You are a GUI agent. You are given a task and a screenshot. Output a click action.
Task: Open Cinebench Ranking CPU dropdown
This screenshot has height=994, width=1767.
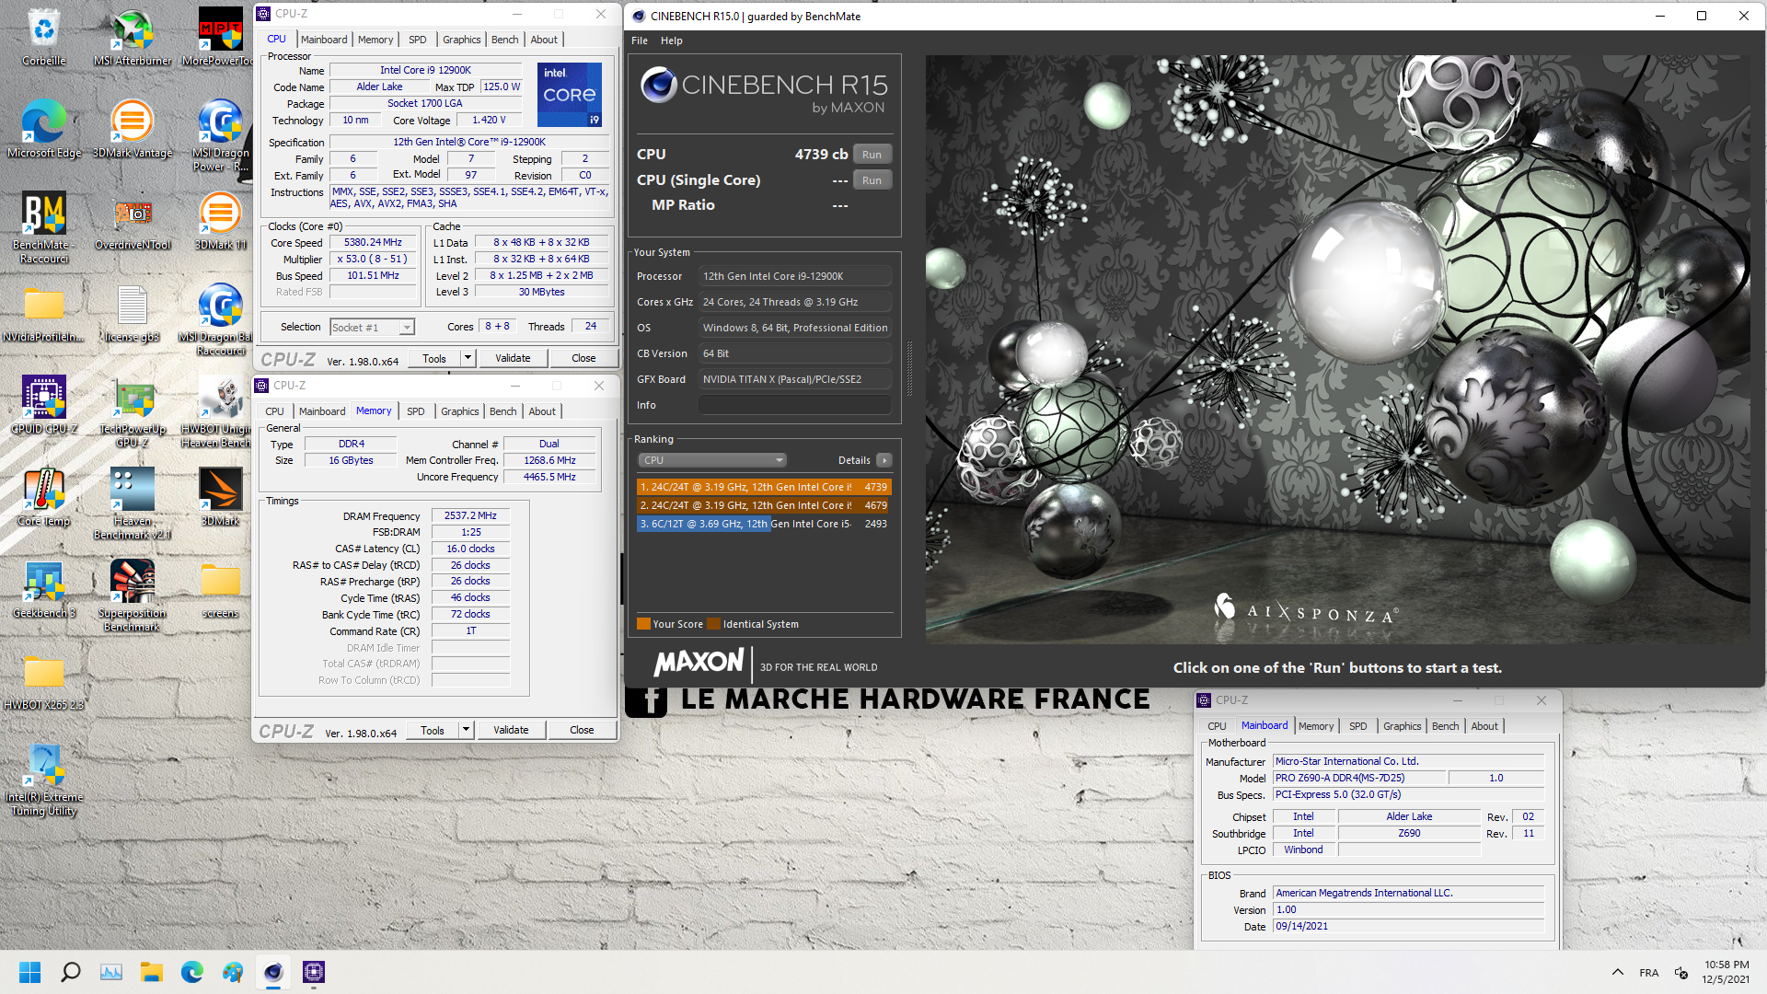pos(712,460)
